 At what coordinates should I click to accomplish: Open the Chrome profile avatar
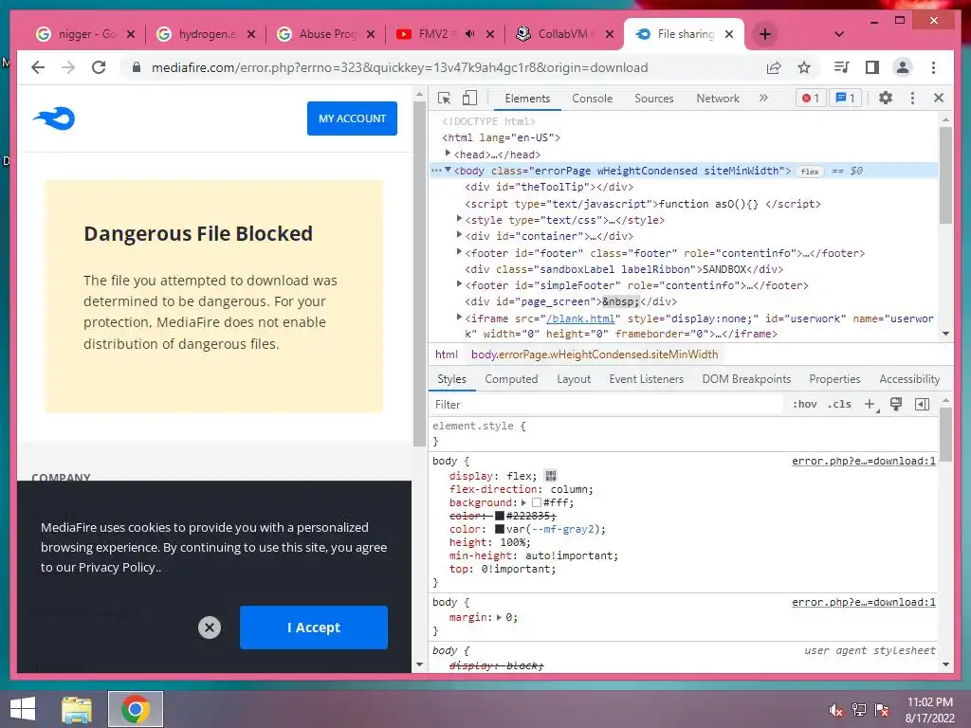(x=903, y=67)
